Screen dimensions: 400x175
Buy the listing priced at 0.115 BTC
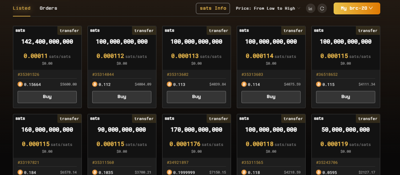346,97
